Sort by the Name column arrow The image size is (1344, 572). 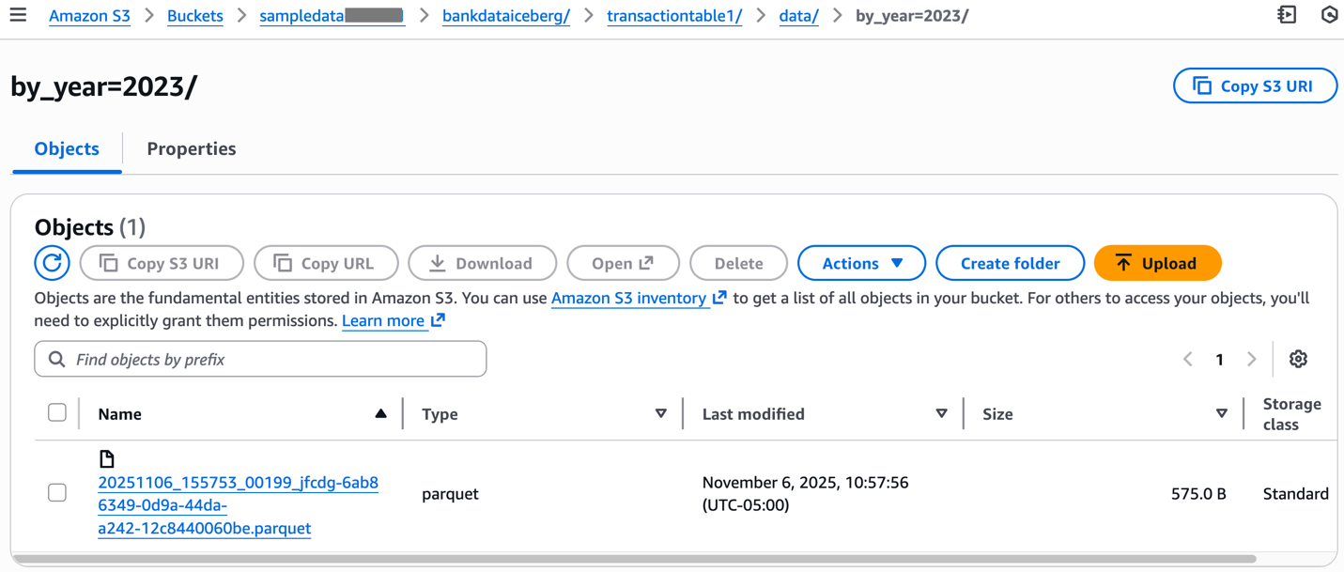click(380, 412)
